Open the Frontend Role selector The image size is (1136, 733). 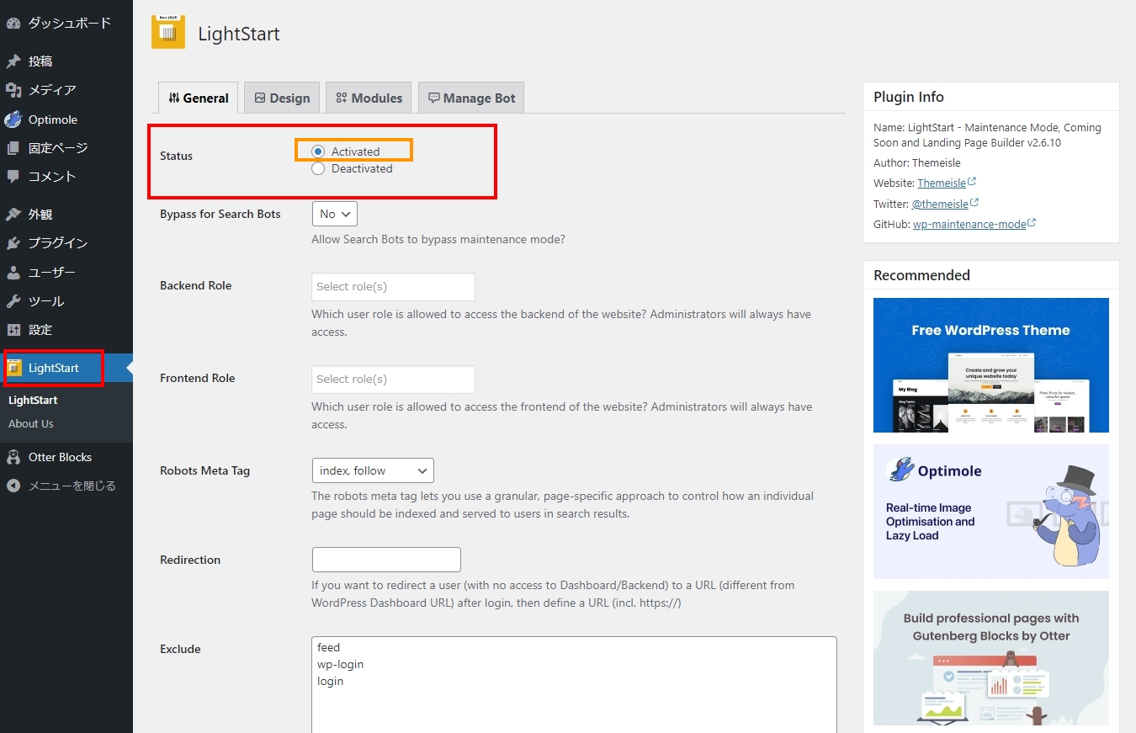click(x=393, y=380)
